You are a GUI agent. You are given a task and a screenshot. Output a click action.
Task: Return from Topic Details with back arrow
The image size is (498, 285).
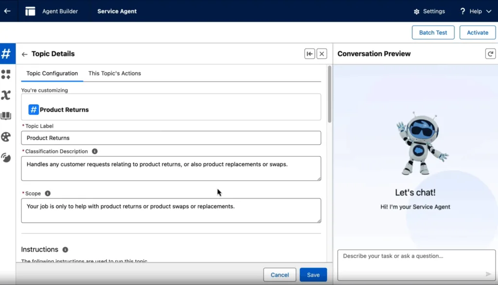click(x=24, y=54)
